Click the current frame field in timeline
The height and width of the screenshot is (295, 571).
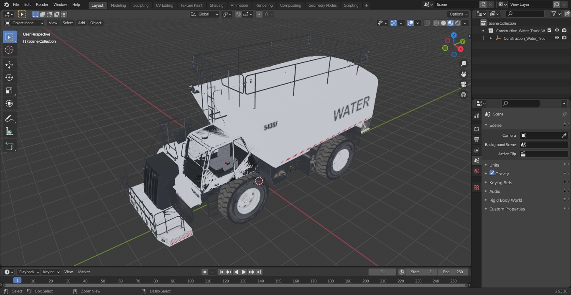[382, 272]
